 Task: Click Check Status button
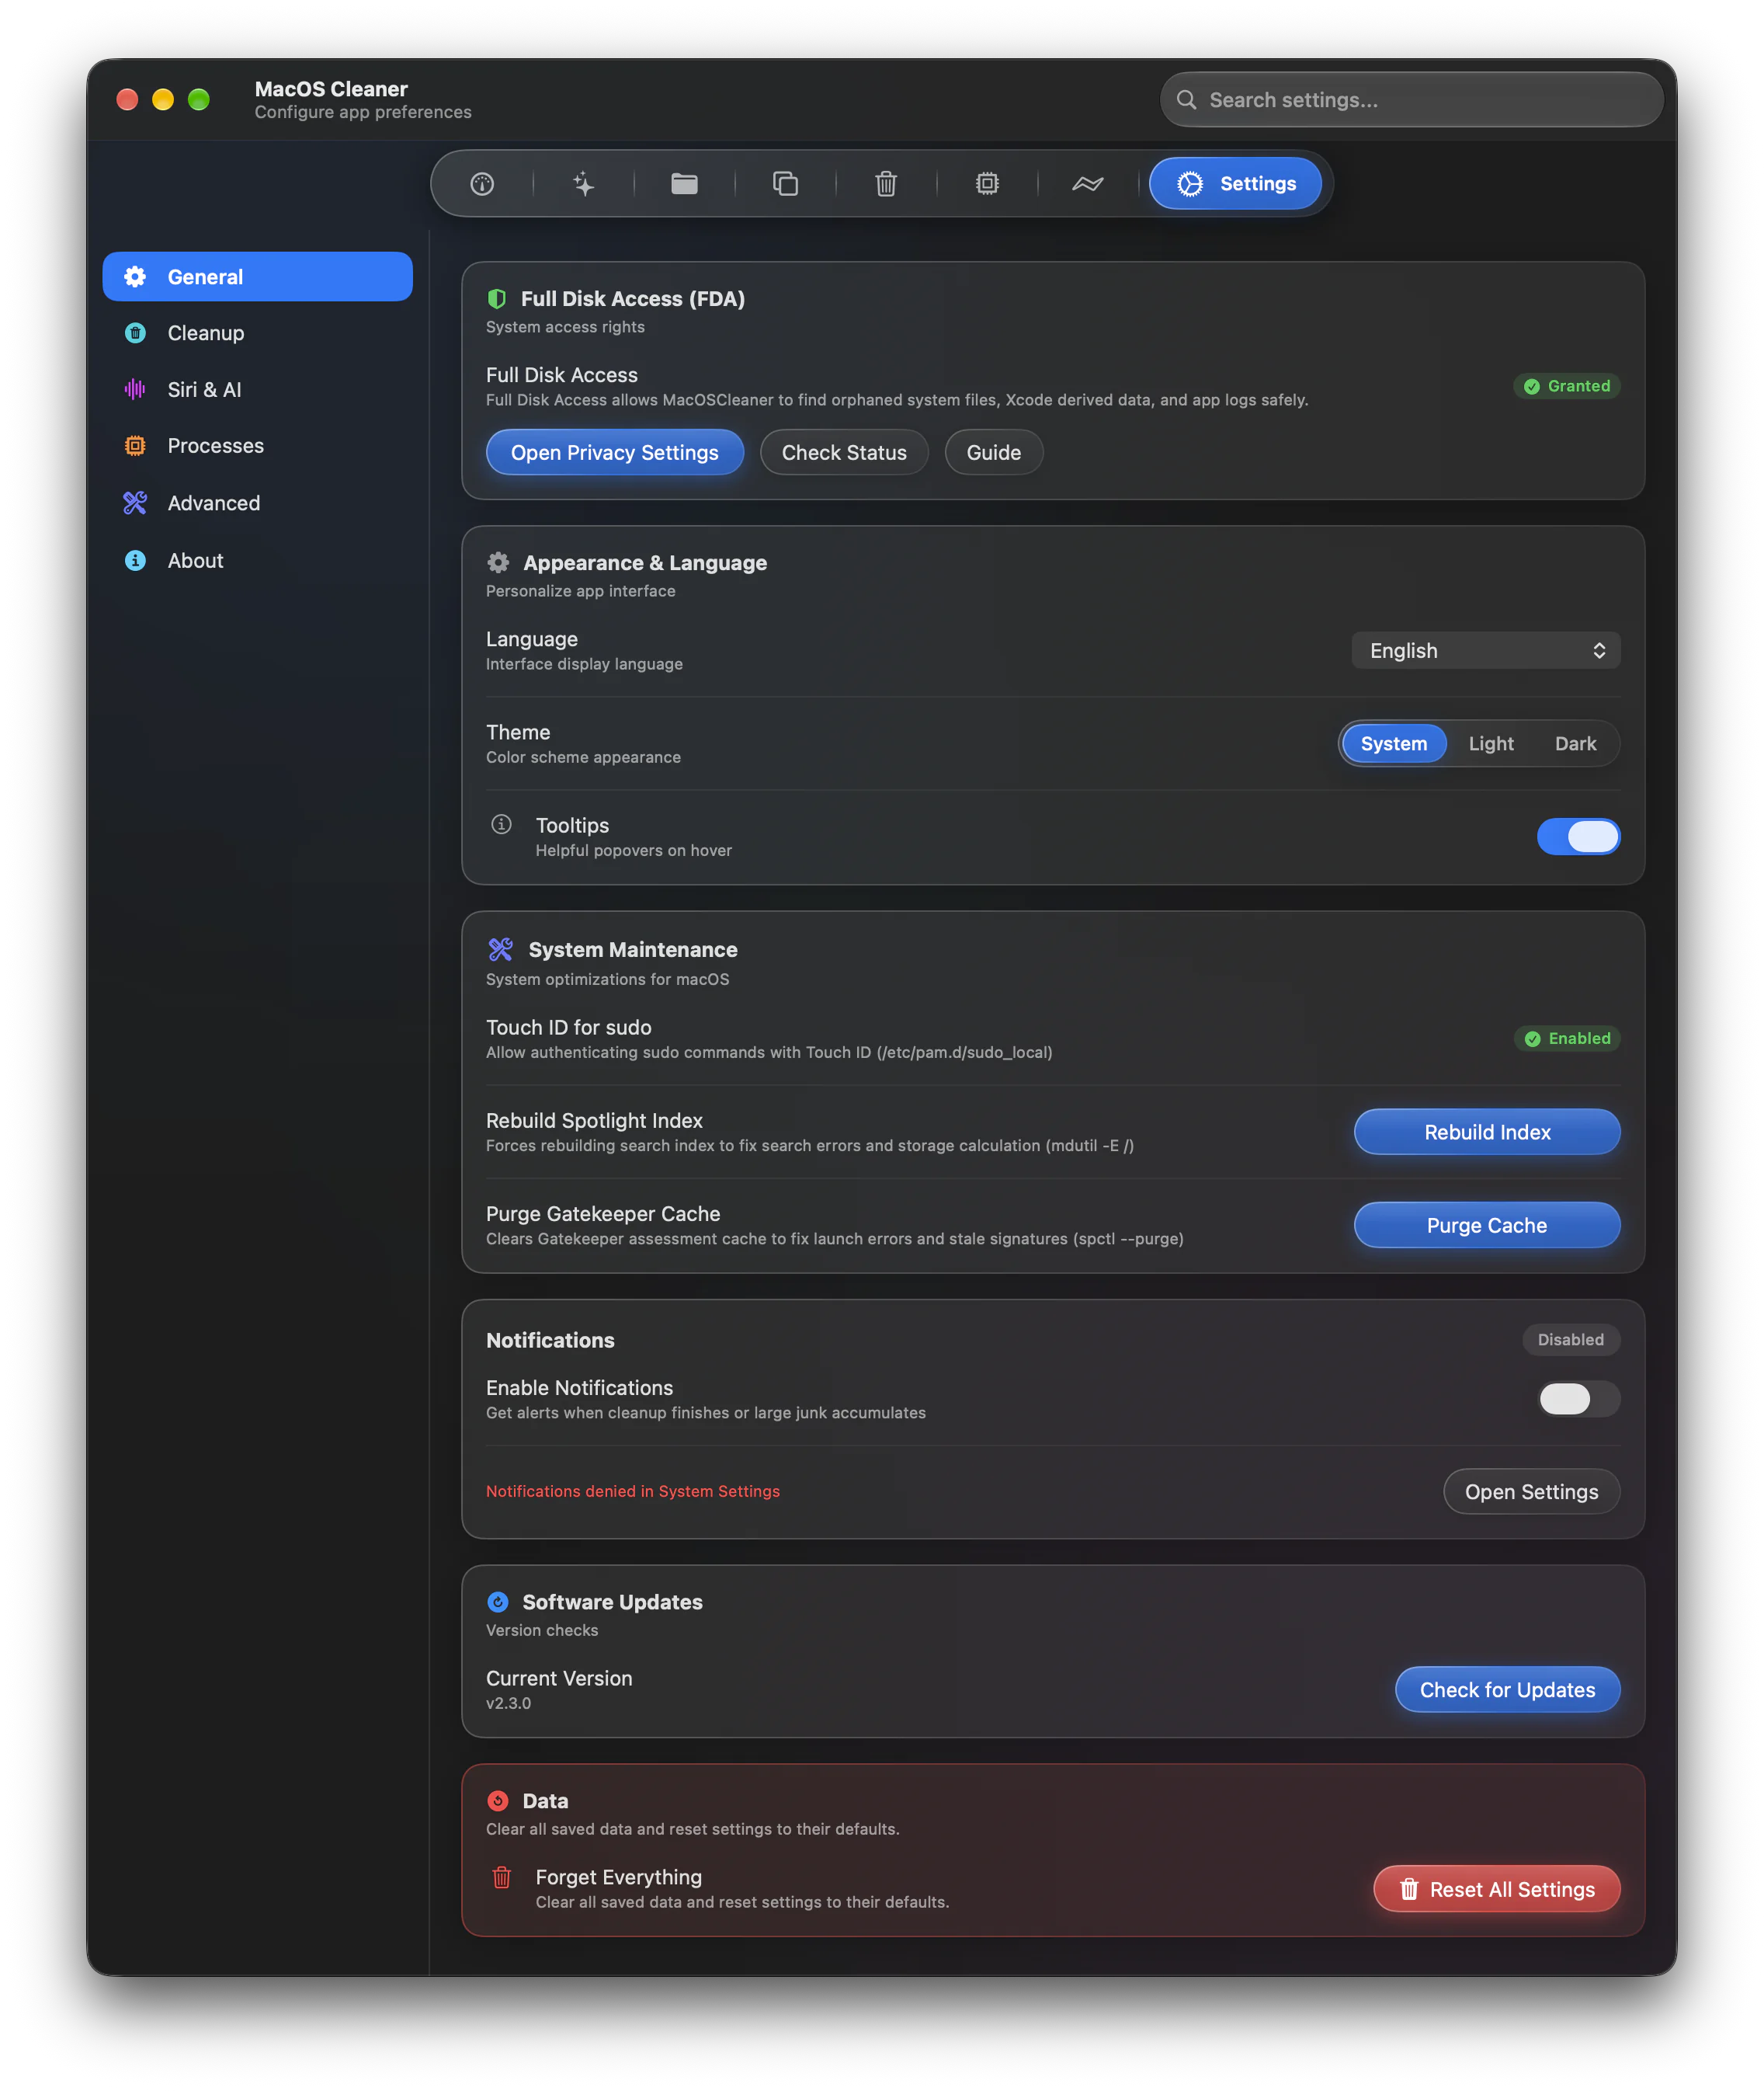click(844, 453)
